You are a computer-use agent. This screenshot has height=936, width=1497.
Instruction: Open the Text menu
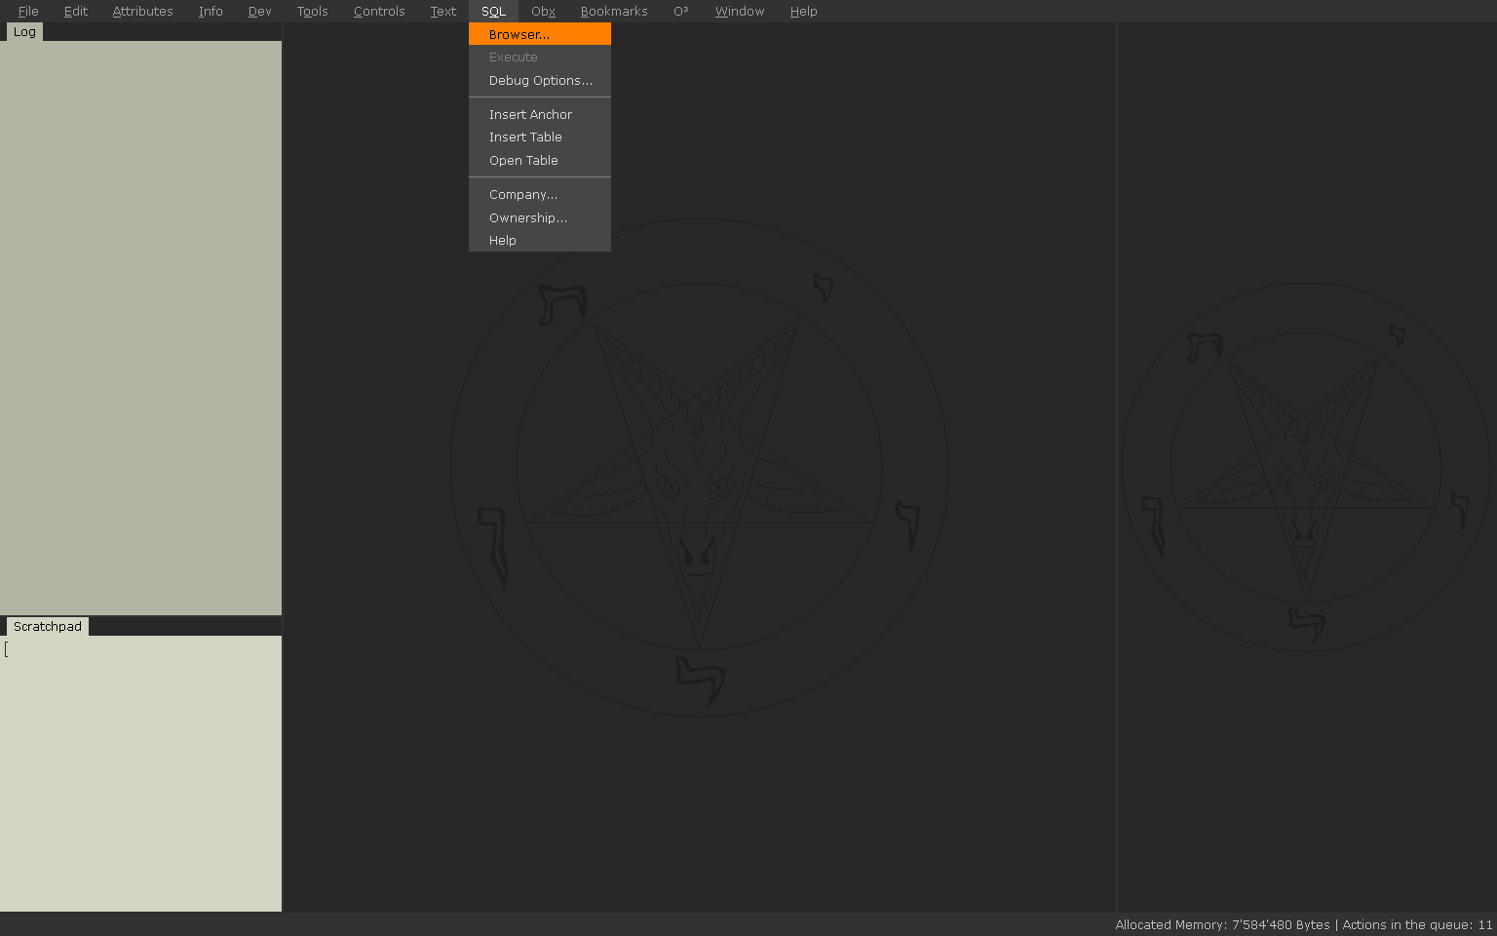[442, 12]
